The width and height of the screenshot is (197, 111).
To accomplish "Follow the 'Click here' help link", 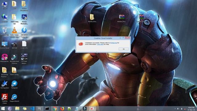I will (x=100, y=44).
